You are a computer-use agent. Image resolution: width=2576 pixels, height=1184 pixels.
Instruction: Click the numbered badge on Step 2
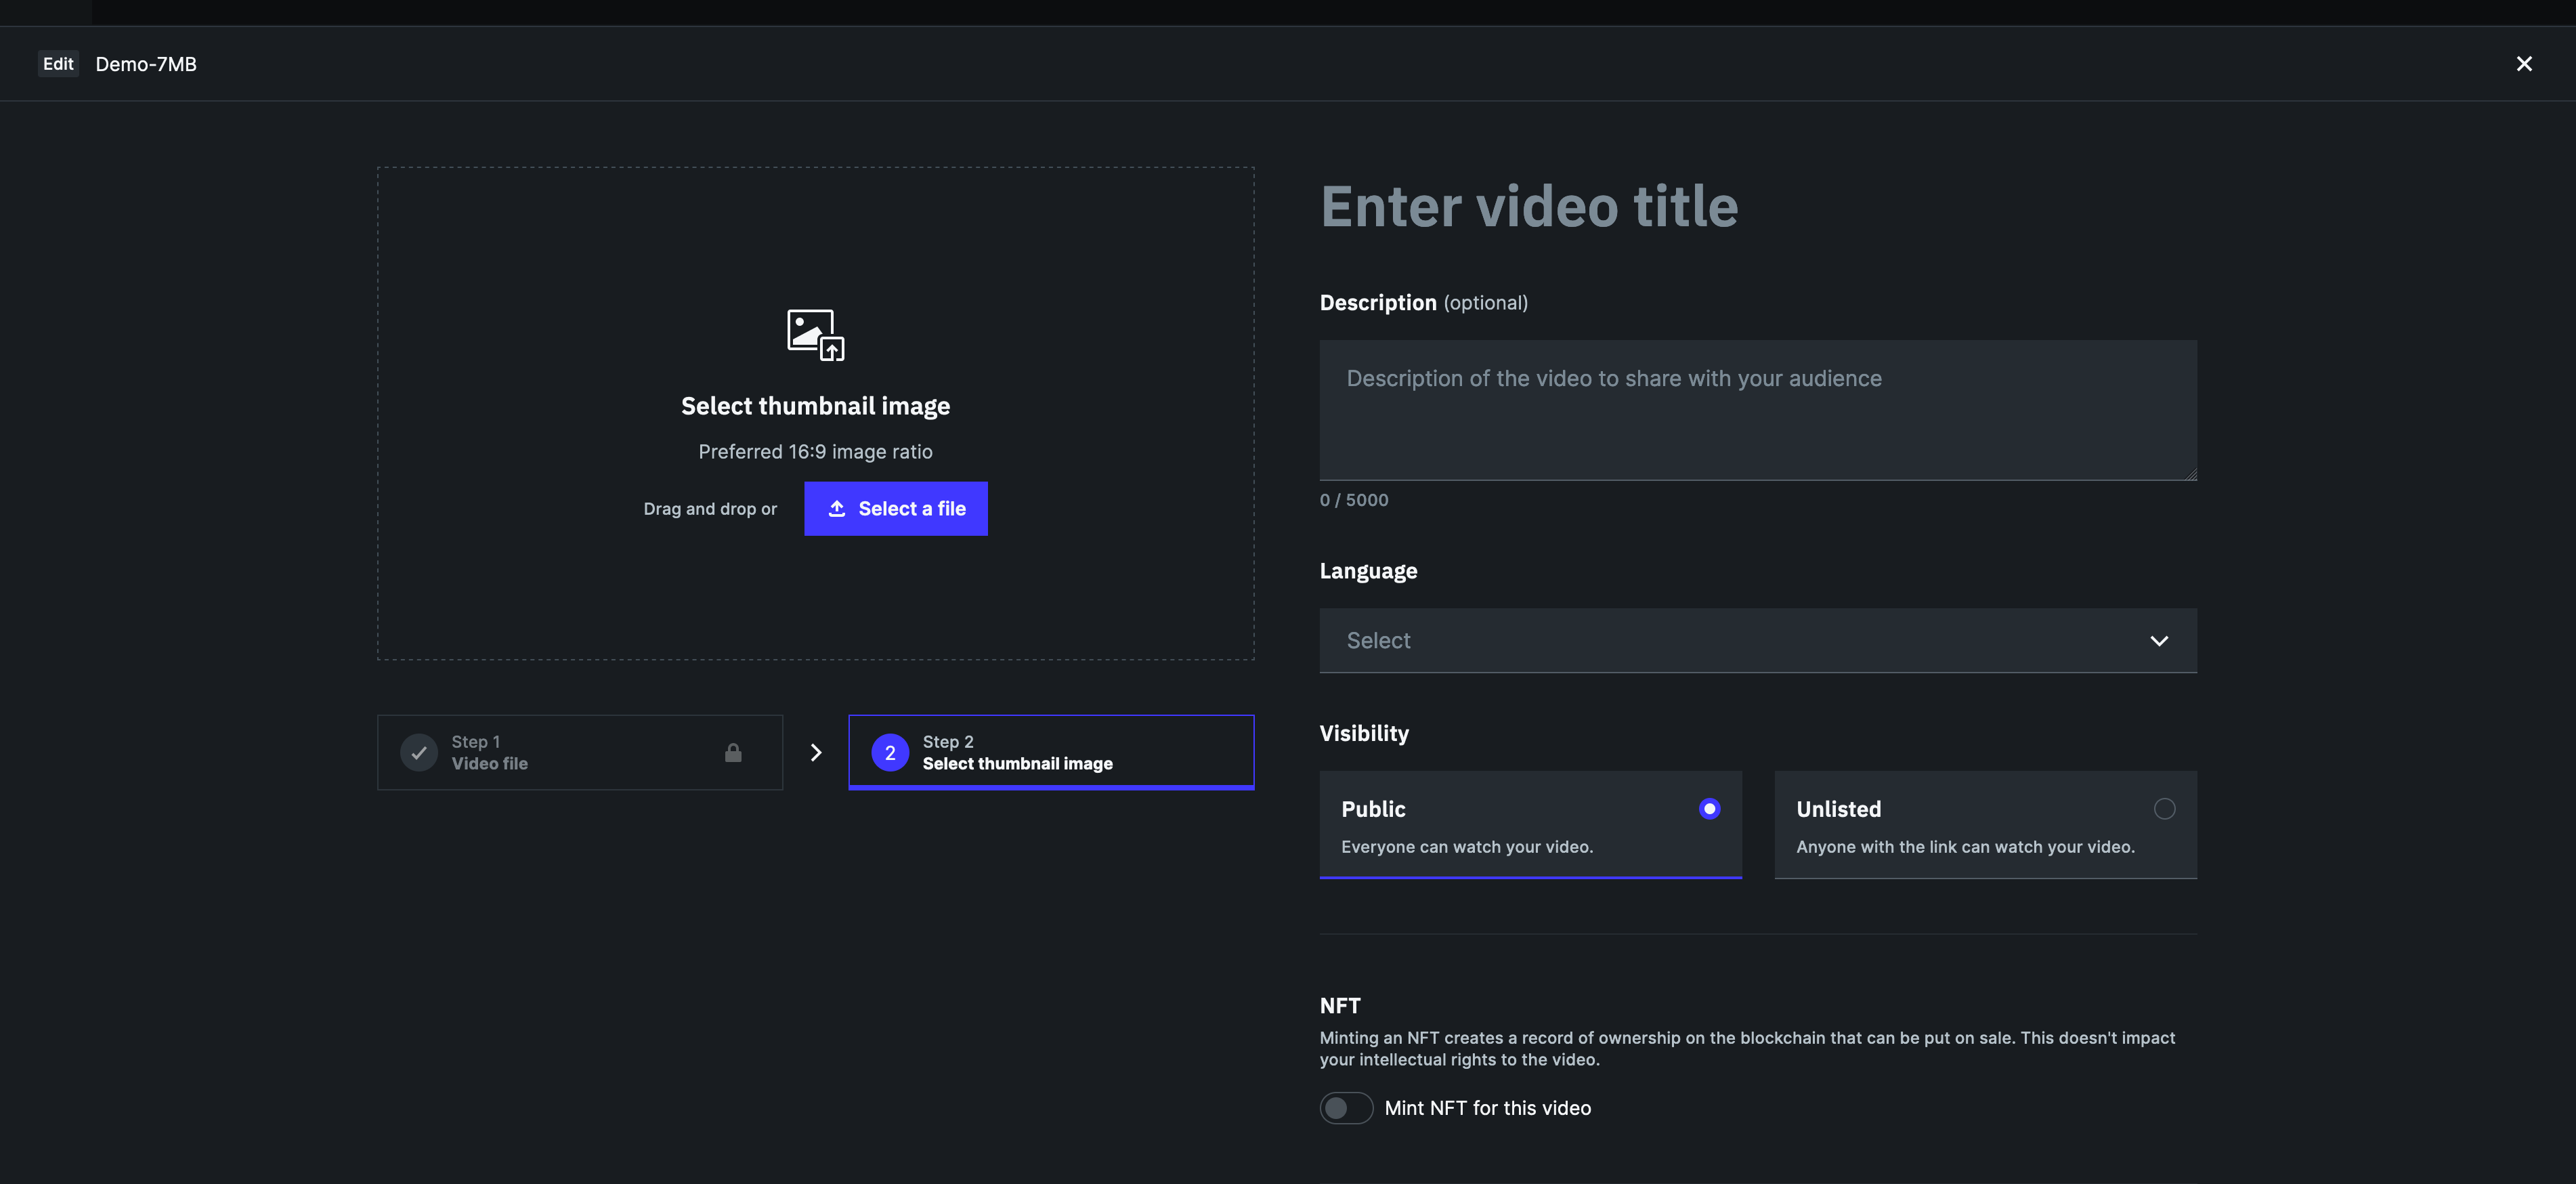[889, 752]
